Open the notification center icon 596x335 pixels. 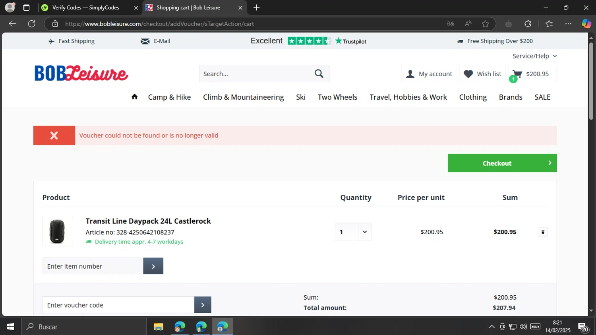[583, 327]
